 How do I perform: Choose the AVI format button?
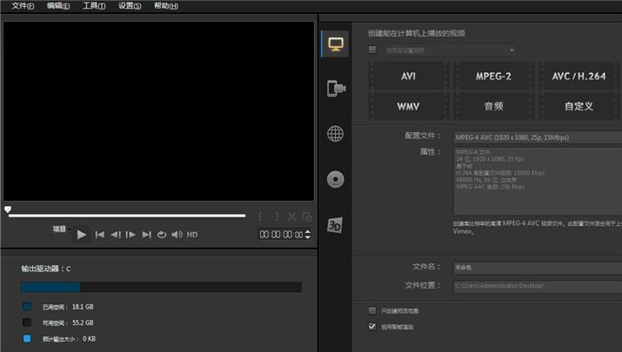coord(408,76)
